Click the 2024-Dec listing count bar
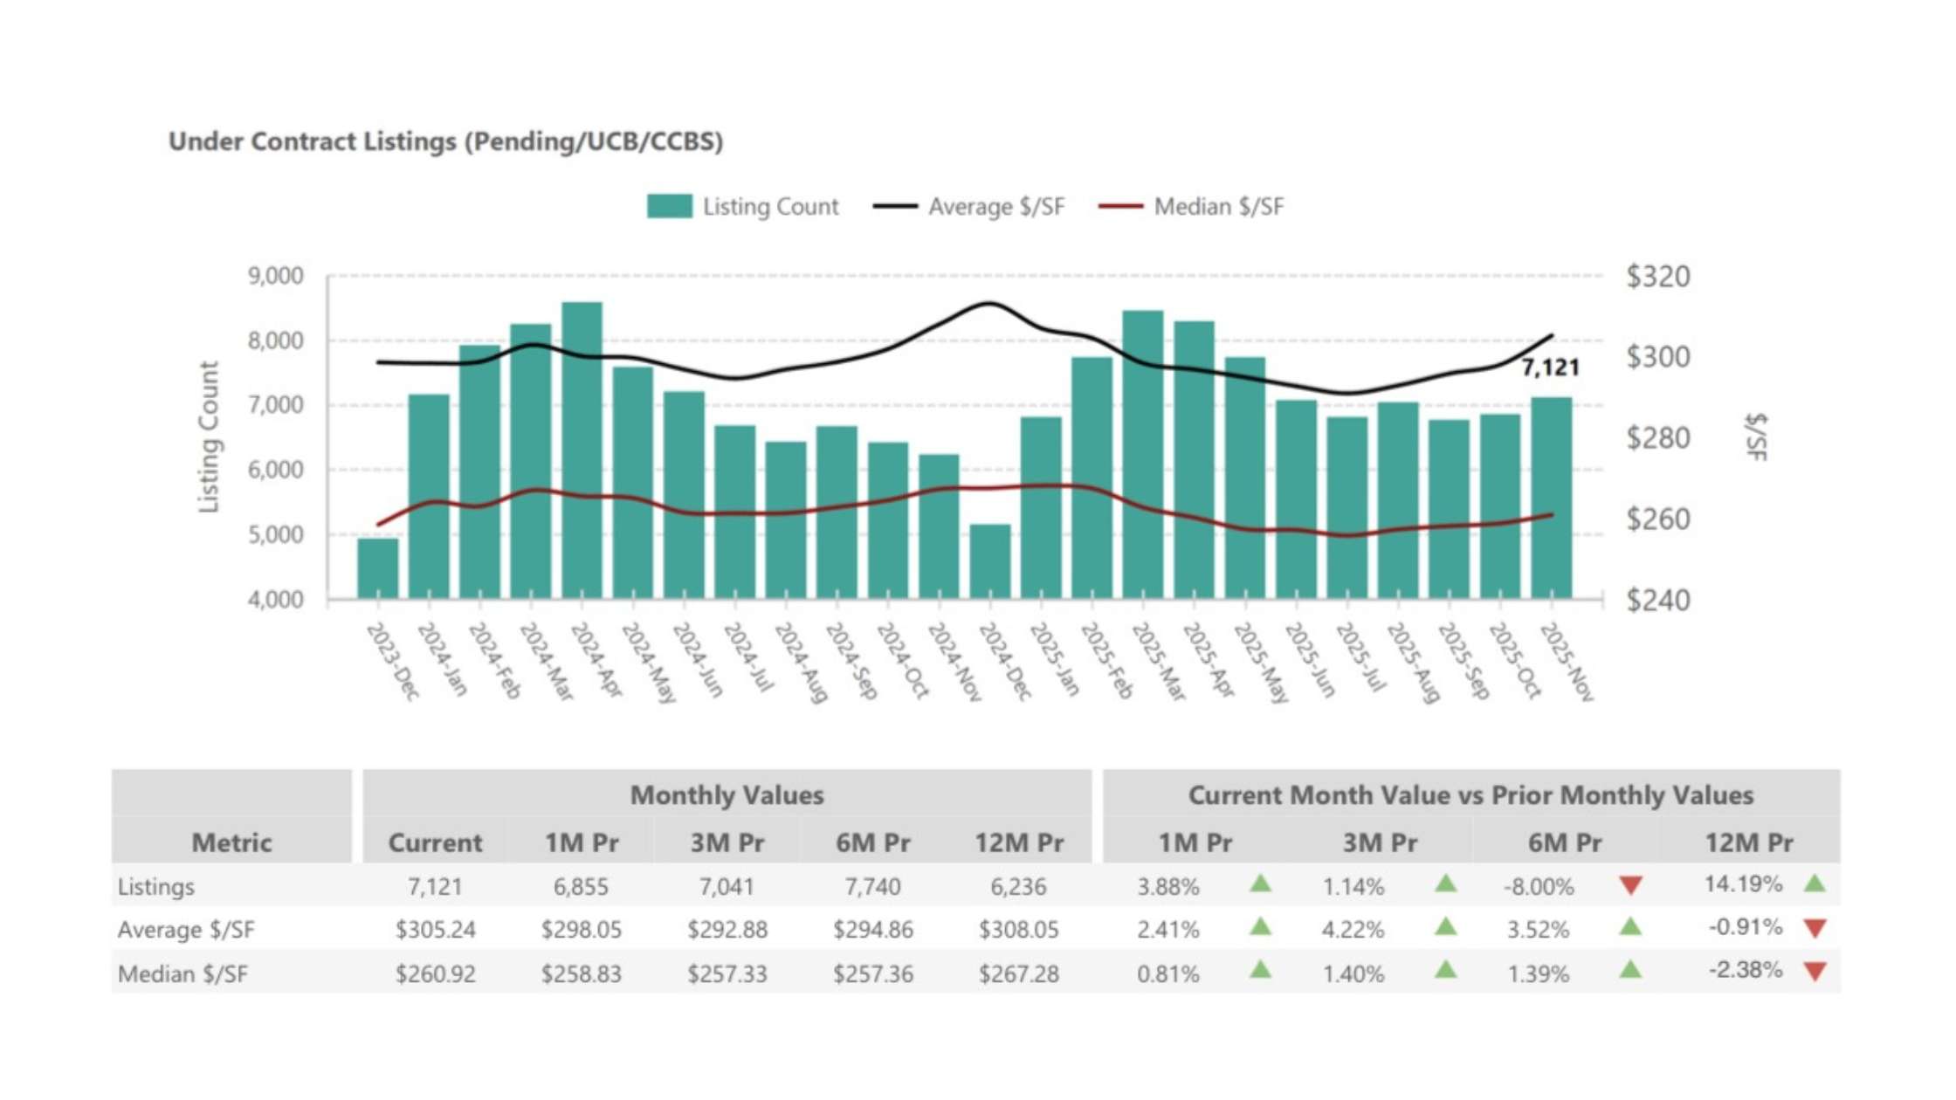 pyautogui.click(x=990, y=561)
